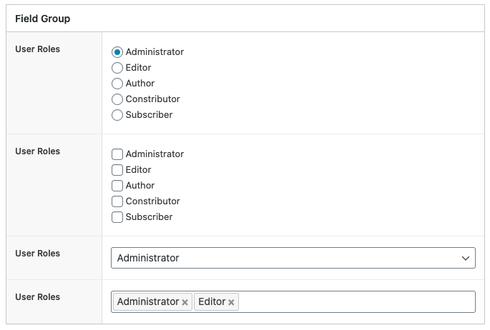Image resolution: width=490 pixels, height=330 pixels.
Task: Enable the Editor checkbox
Action: click(117, 170)
